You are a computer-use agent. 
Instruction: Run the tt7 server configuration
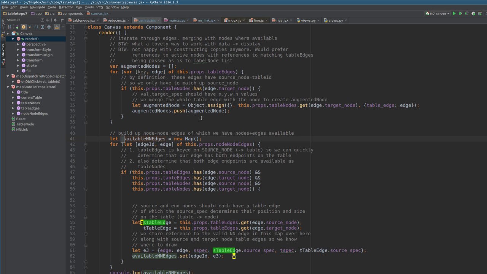coord(454,13)
